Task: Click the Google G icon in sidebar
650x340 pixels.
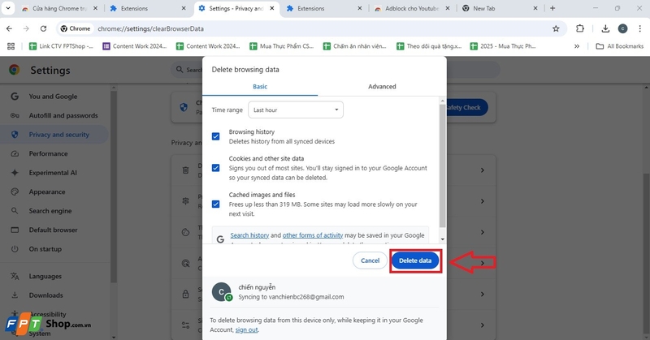Action: pyautogui.click(x=15, y=97)
